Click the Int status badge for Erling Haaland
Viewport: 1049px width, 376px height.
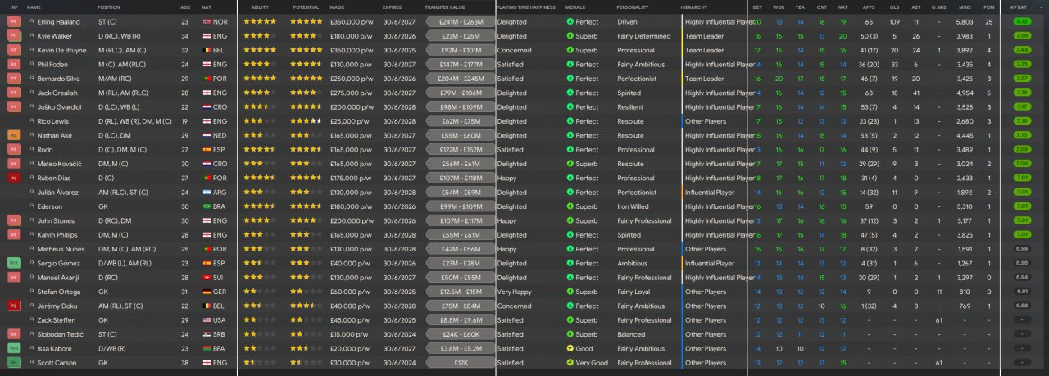coord(13,22)
